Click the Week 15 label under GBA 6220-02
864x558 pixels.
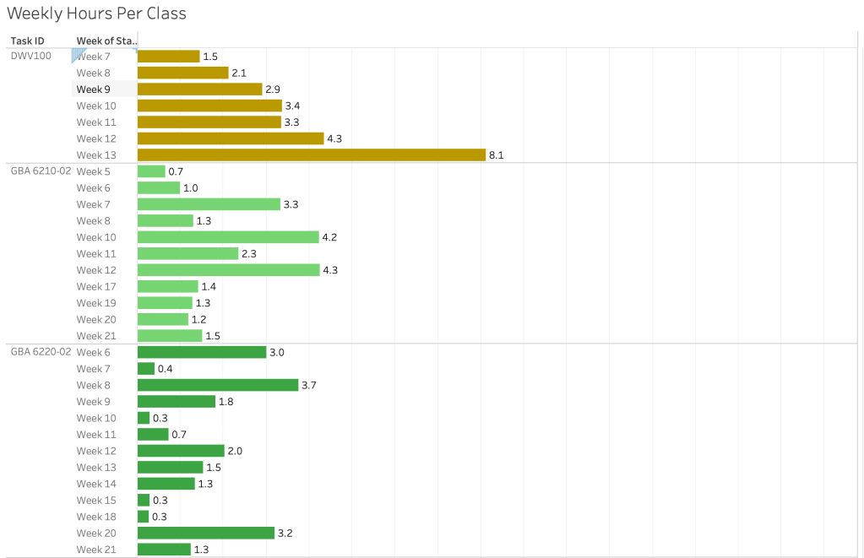[x=96, y=501]
